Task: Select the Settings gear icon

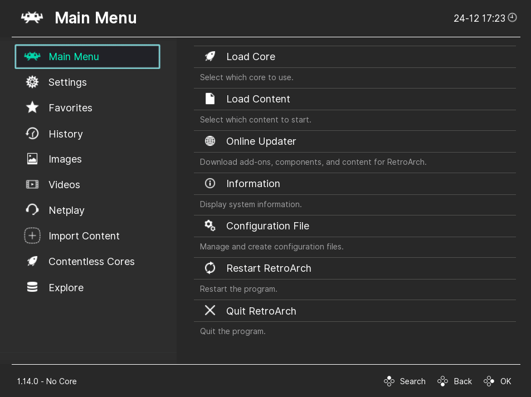Action: [32, 82]
